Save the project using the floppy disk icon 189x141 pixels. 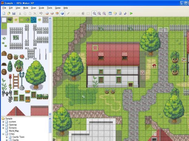tap(14, 14)
